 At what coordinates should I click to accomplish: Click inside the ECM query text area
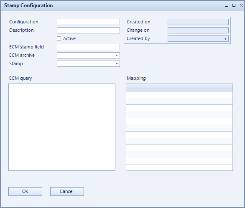coord(62,127)
